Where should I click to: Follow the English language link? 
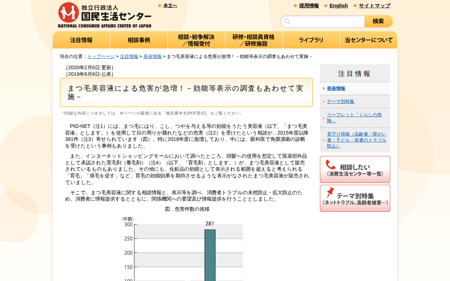click(x=339, y=6)
